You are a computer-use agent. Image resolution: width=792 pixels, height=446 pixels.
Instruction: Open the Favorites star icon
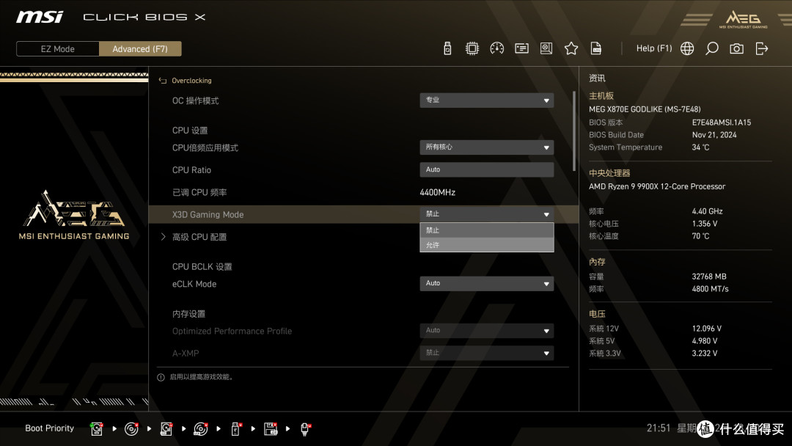(x=571, y=48)
